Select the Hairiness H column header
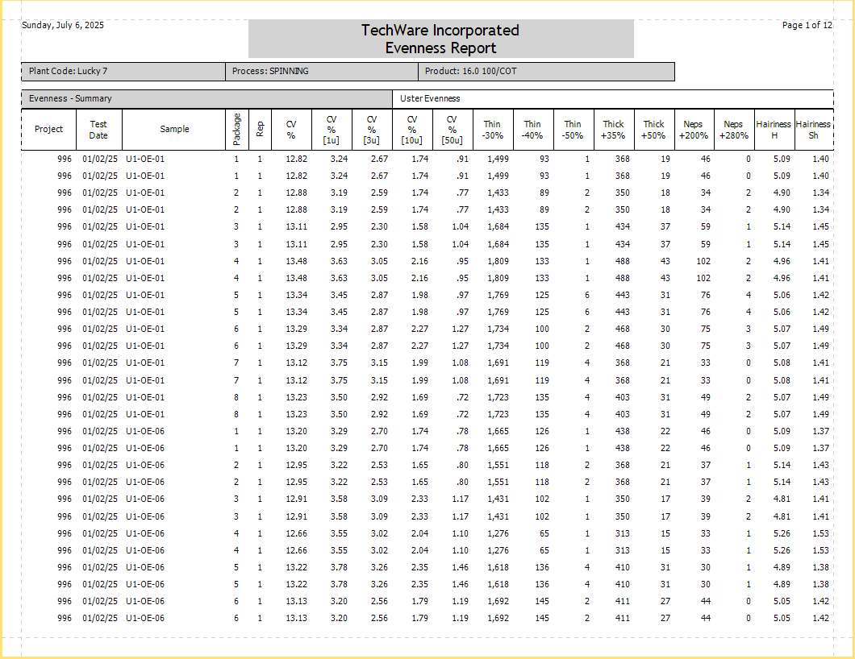Viewport: 855px width, 659px height. [x=774, y=130]
